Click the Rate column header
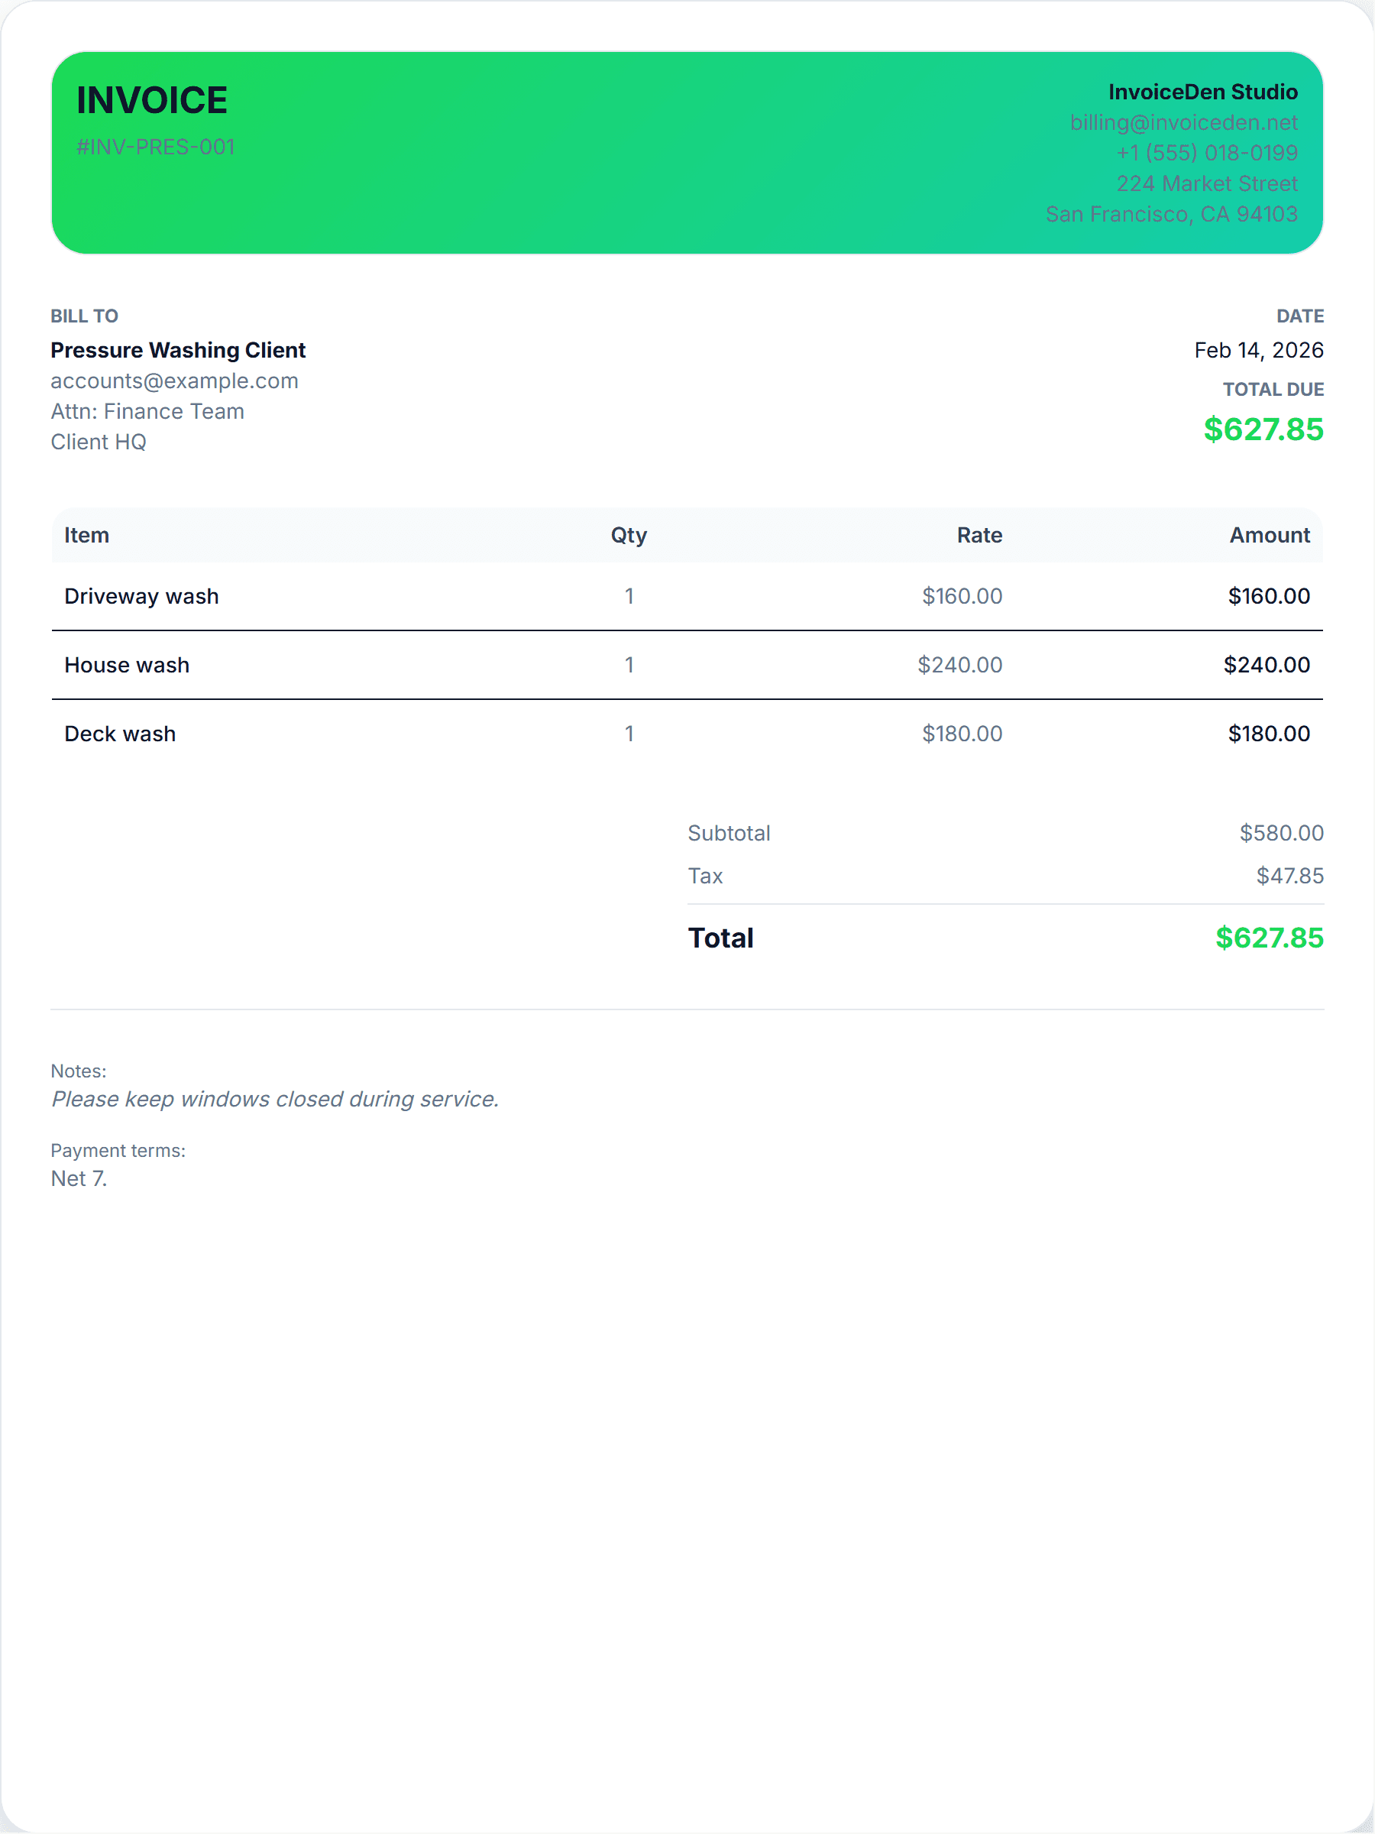This screenshot has height=1834, width=1375. point(979,536)
